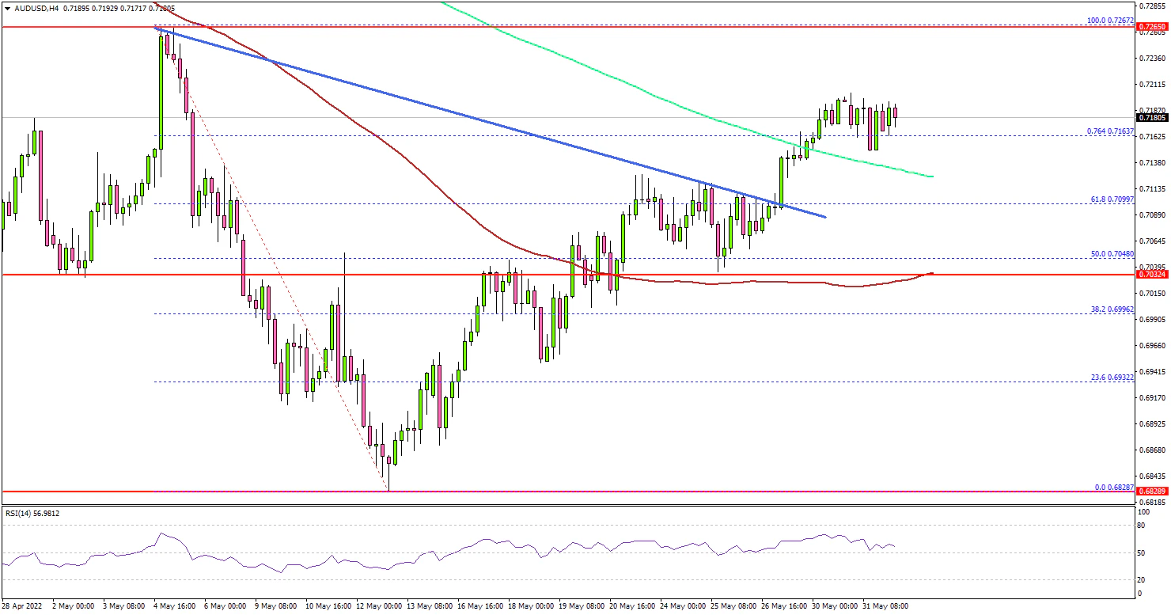The height and width of the screenshot is (615, 1171).
Task: Click the 31 May 08:00 time marker
Action: [x=888, y=606]
